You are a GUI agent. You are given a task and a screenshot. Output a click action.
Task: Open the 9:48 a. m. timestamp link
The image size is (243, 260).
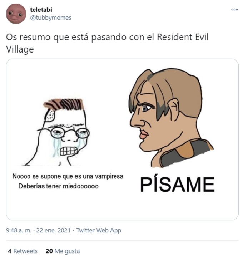pos(19,230)
